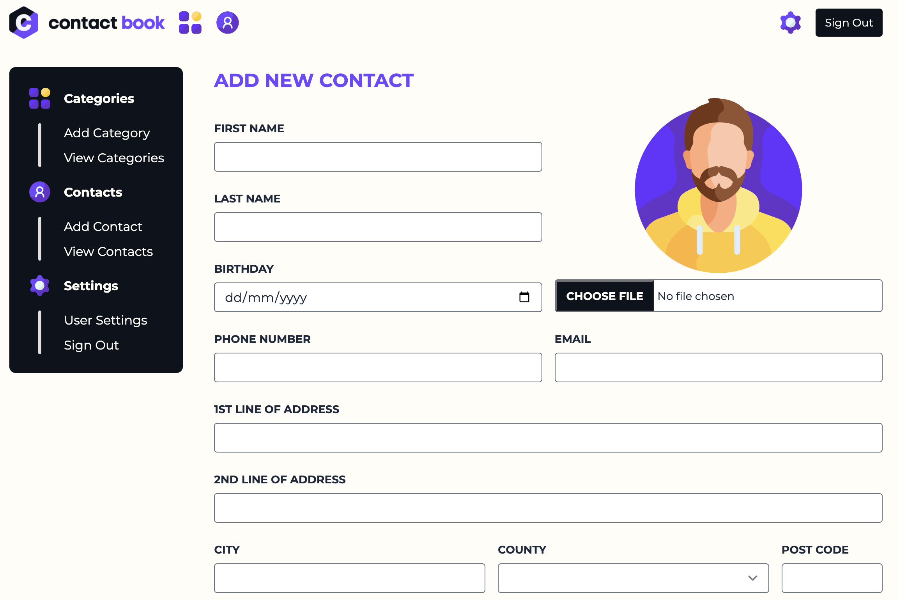Click Add Contact sidebar link
This screenshot has width=899, height=600.
pos(103,227)
